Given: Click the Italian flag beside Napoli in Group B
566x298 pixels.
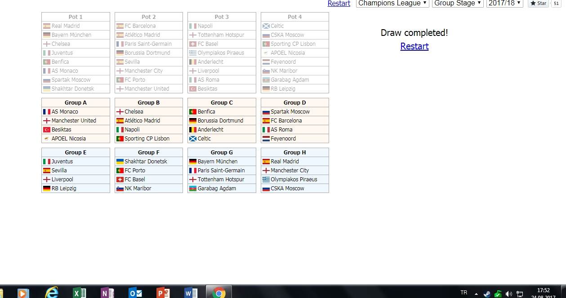Looking at the screenshot, I should coord(120,130).
